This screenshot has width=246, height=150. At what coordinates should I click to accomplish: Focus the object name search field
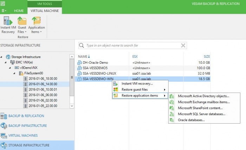(x=132, y=45)
